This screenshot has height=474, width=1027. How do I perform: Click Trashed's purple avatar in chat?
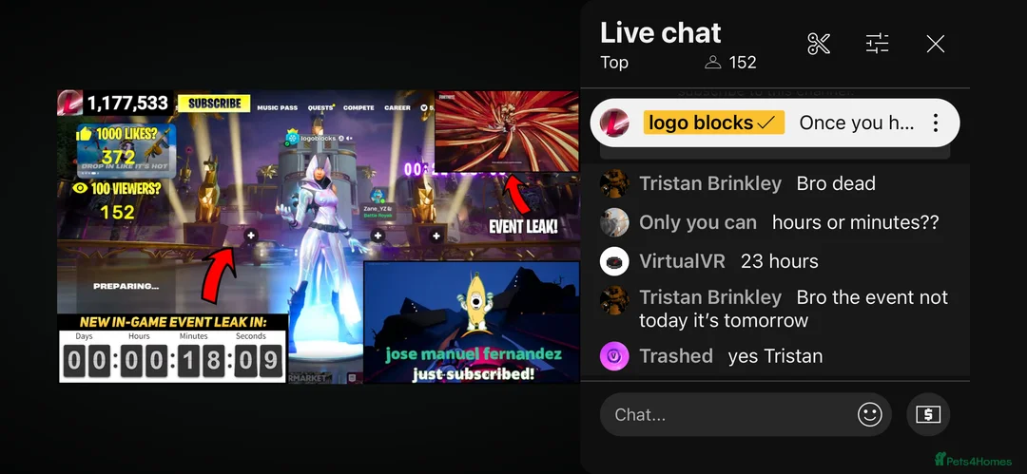pos(614,356)
